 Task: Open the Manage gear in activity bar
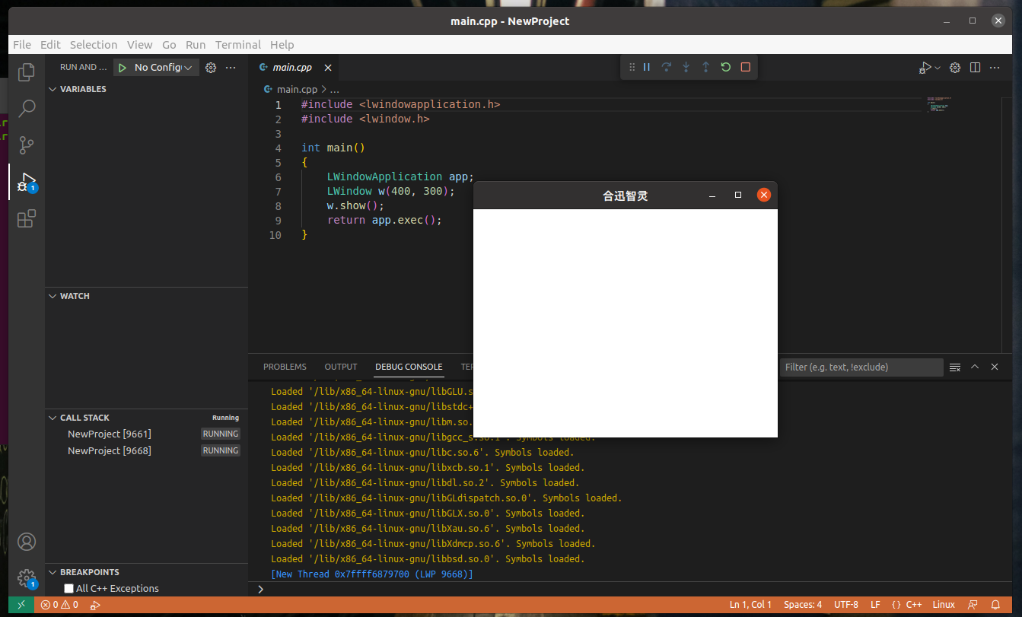coord(27,578)
